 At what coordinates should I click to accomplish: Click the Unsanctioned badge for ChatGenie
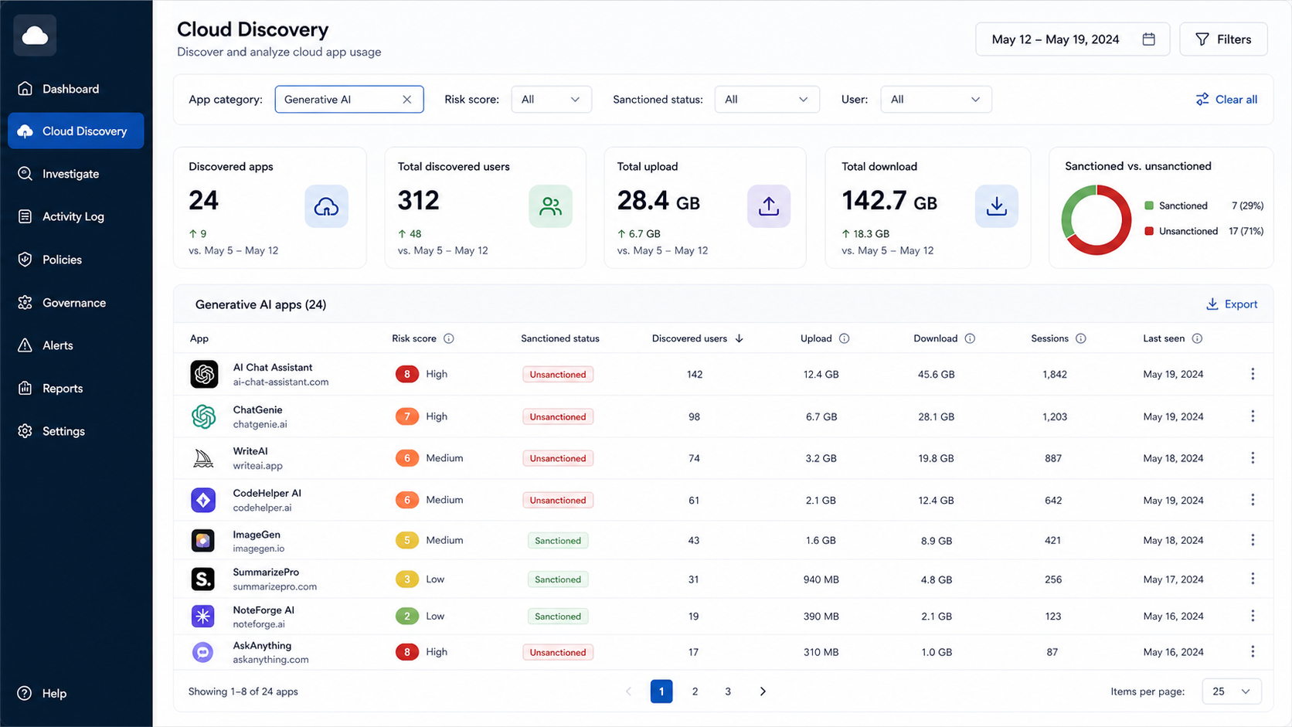(x=558, y=416)
